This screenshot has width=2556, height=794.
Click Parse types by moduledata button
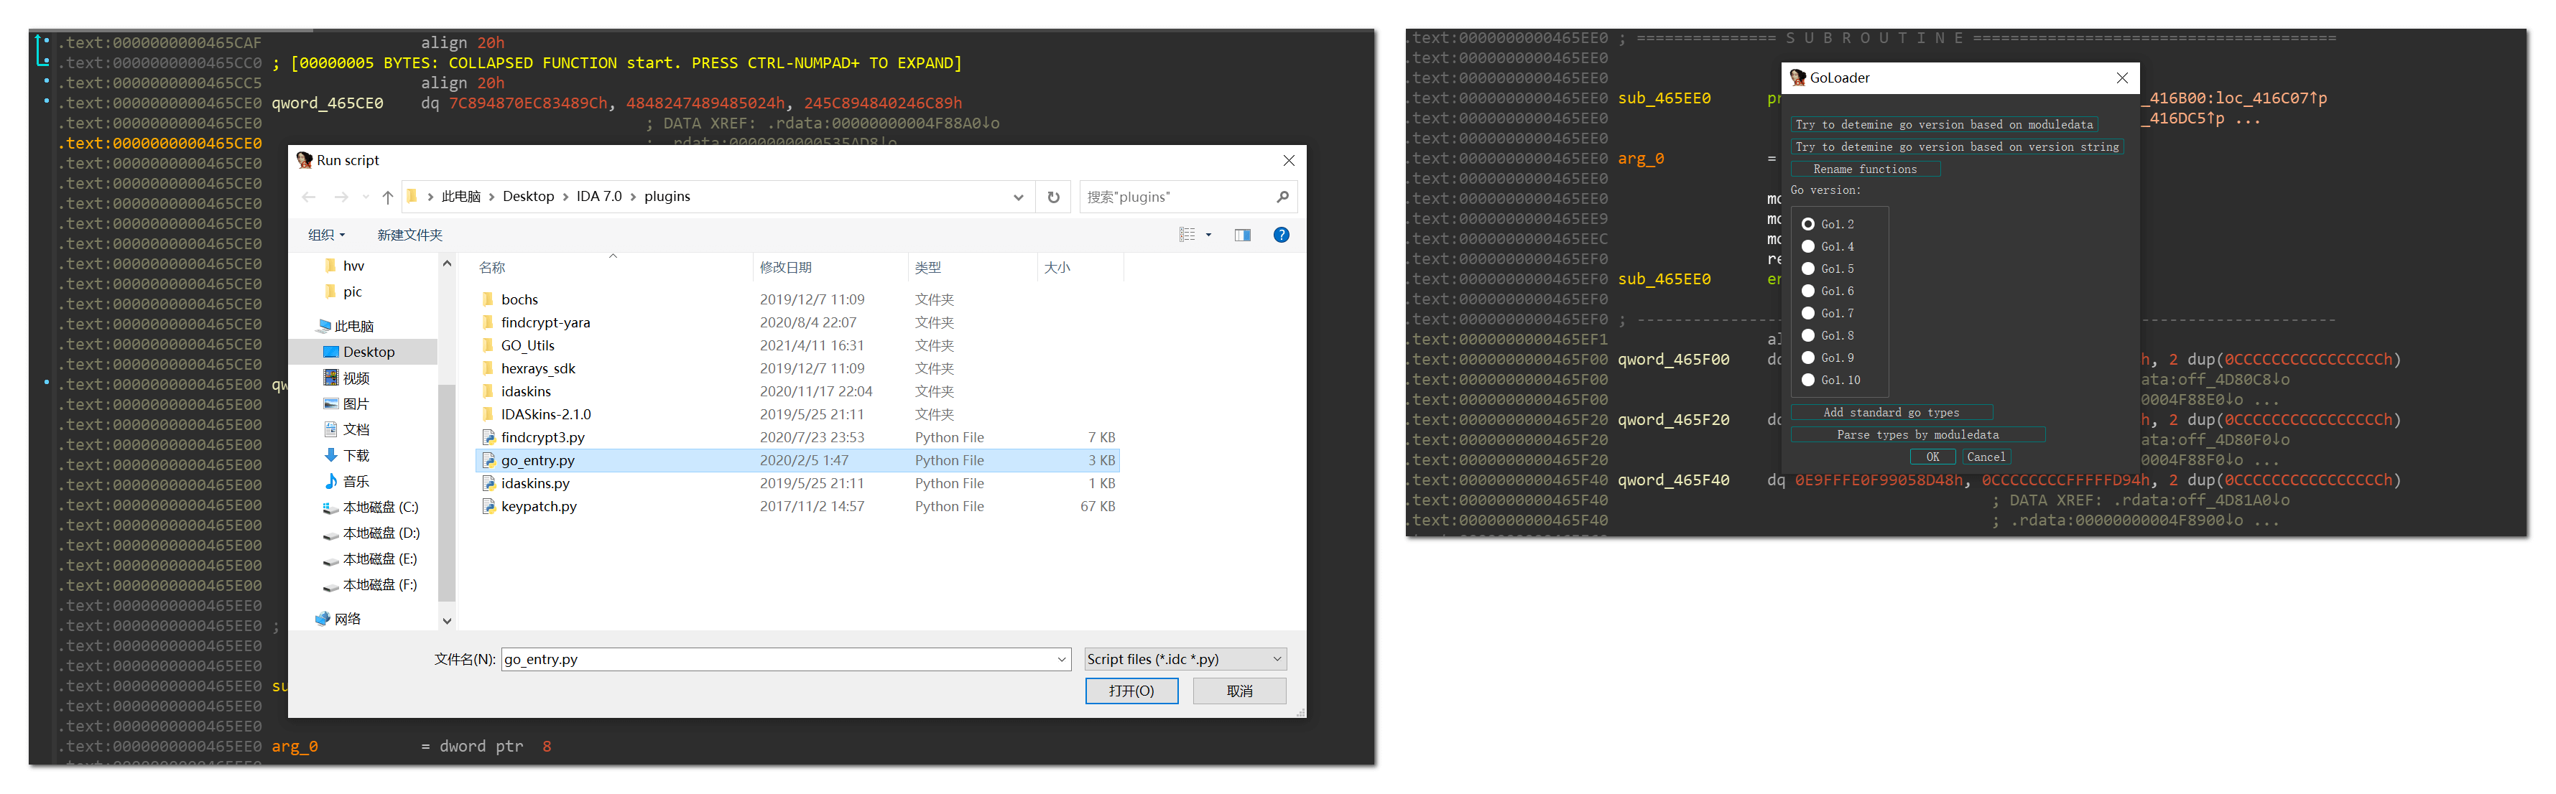click(x=1918, y=435)
